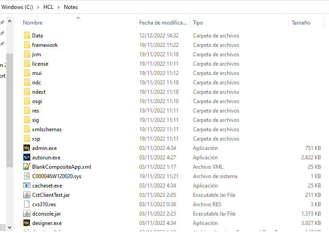Click the C000046W120020.sys file icon
Screen dimensions: 329x233
point(27,176)
